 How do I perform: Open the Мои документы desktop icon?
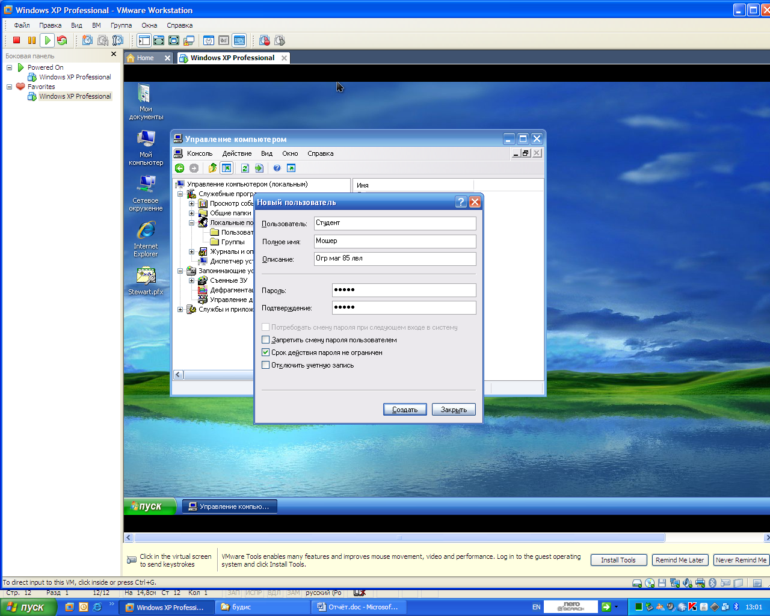pos(146,102)
